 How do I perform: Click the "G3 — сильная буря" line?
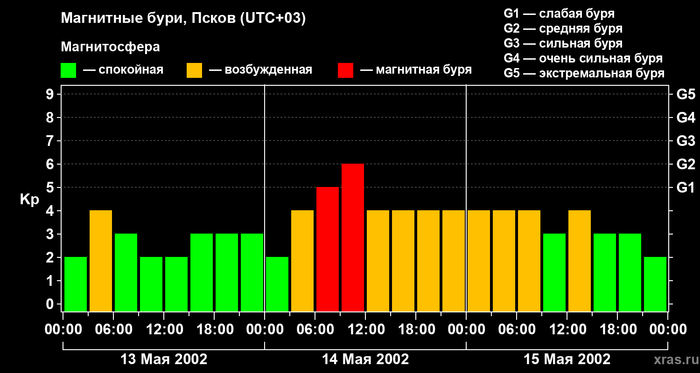pos(563,43)
